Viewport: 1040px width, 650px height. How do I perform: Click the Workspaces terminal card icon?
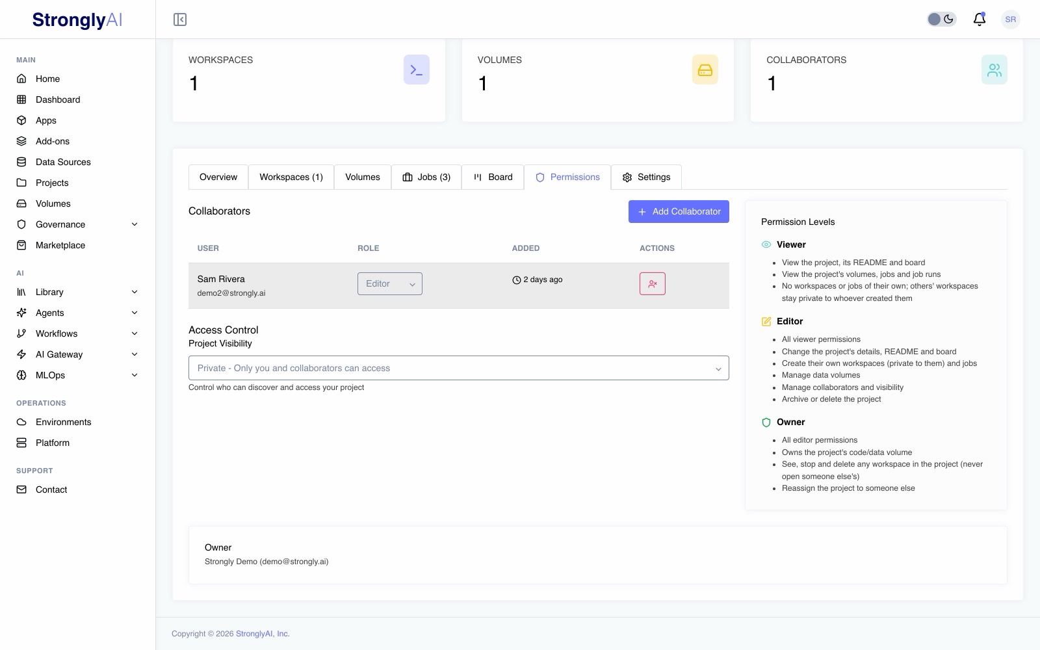tap(417, 70)
